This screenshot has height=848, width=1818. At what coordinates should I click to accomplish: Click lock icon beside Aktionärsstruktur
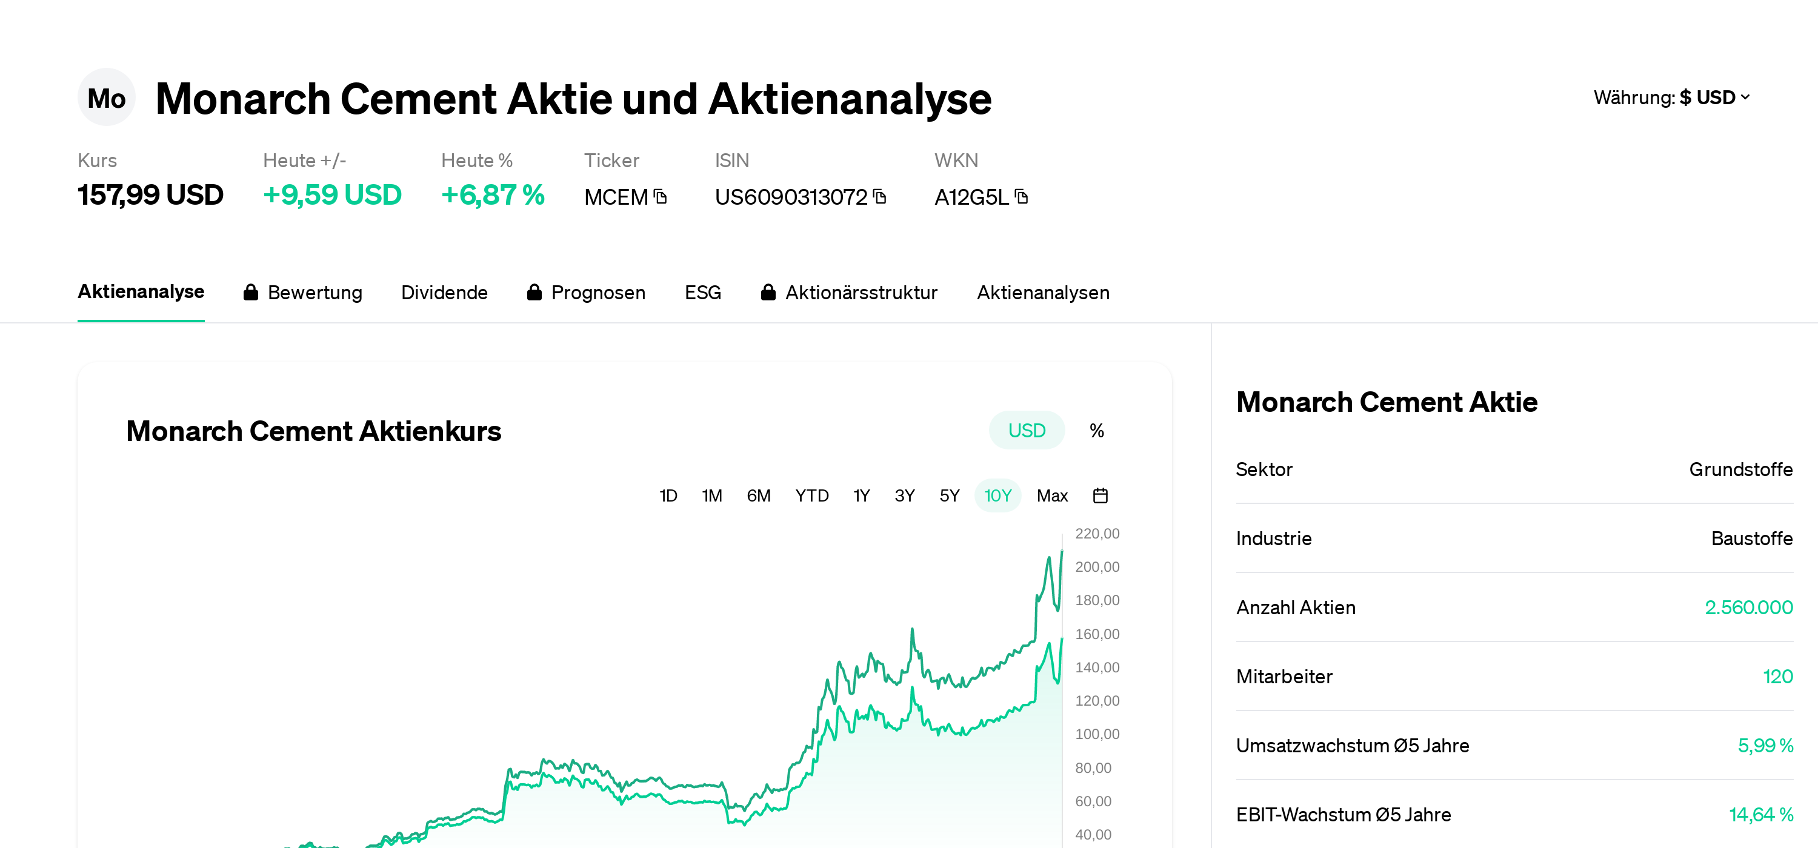[768, 292]
